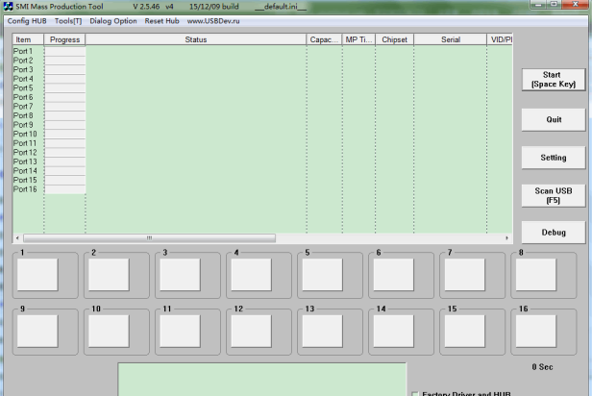Click Reset Hub in menu bar
This screenshot has width=592, height=396.
(162, 21)
